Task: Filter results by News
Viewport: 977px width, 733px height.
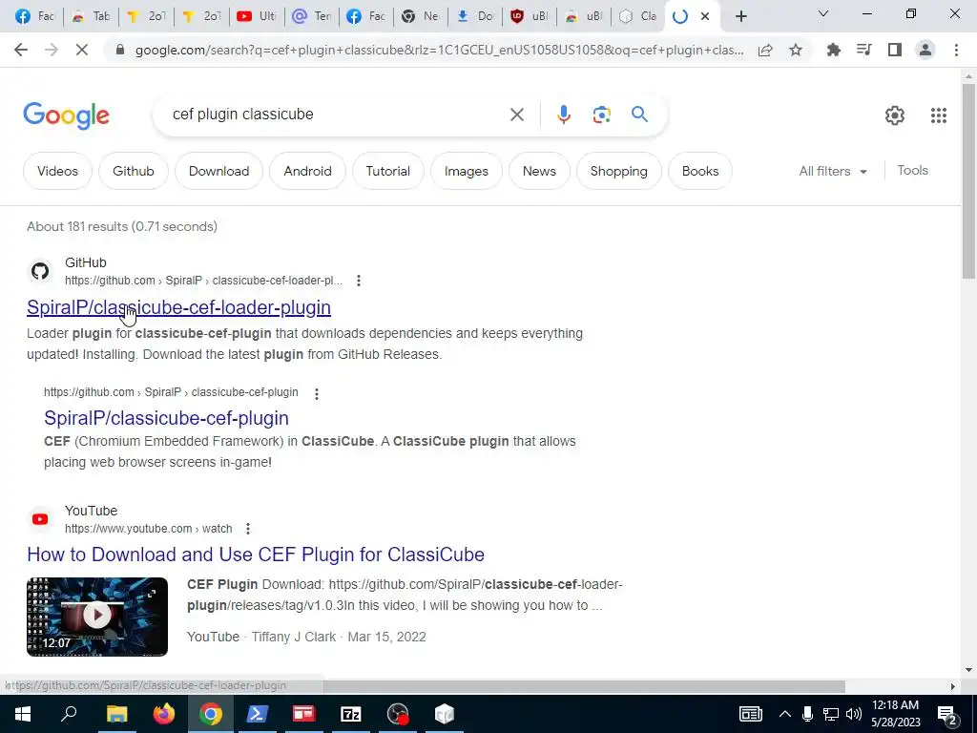Action: 539,171
